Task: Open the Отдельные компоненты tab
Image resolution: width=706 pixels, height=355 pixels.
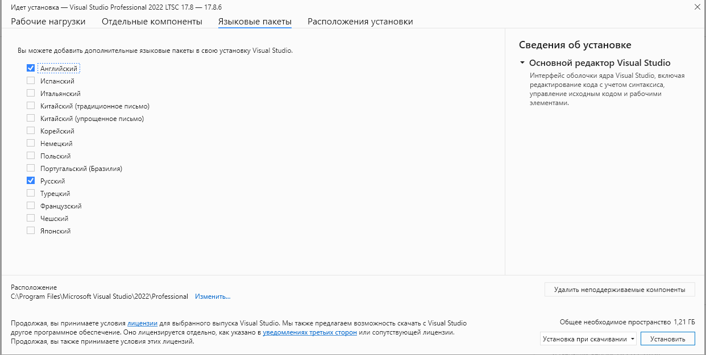Action: coord(152,22)
